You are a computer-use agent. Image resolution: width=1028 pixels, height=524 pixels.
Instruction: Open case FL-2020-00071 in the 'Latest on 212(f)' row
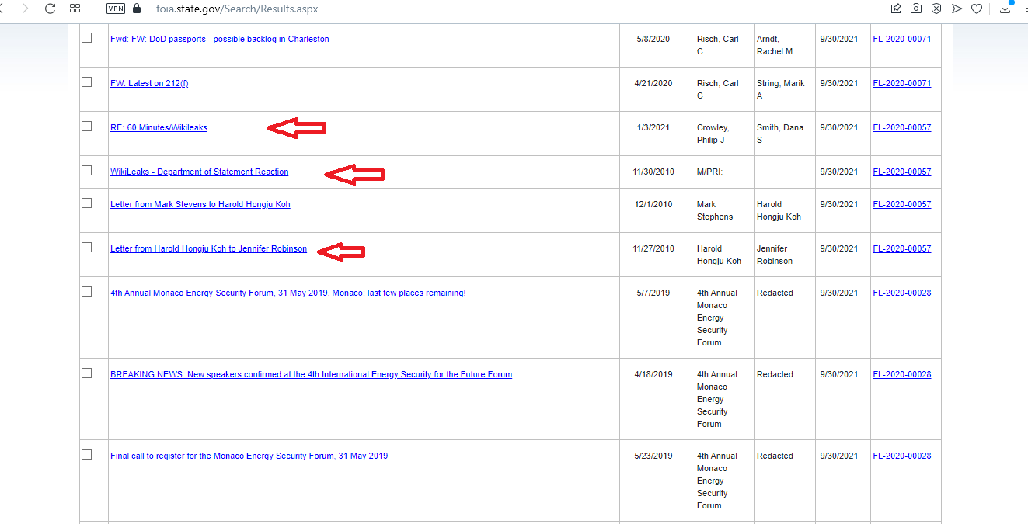pyautogui.click(x=902, y=83)
